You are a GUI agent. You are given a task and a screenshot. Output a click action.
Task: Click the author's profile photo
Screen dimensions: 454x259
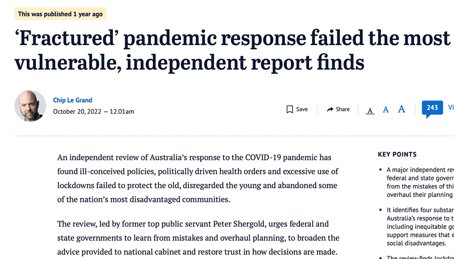coord(30,106)
